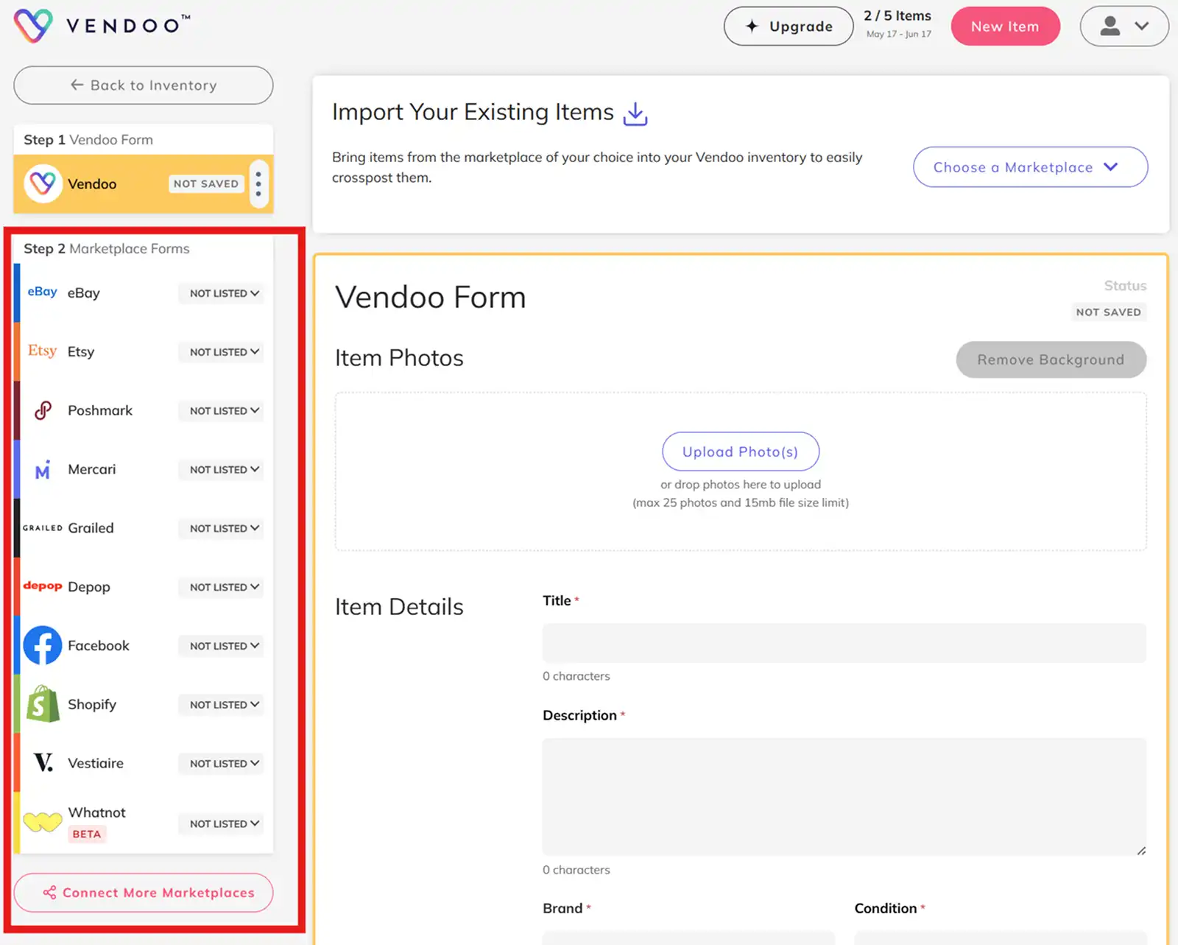
Task: Click the Depop logo icon
Action: click(43, 586)
